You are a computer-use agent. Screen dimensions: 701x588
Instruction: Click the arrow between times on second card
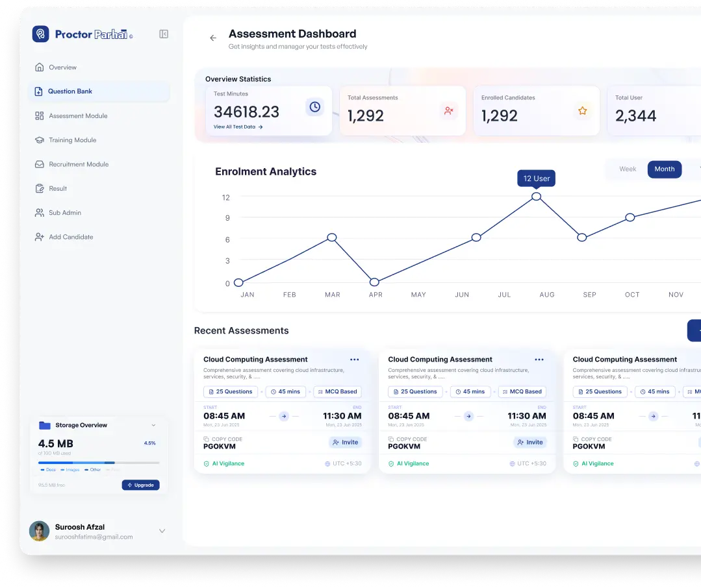click(x=468, y=417)
